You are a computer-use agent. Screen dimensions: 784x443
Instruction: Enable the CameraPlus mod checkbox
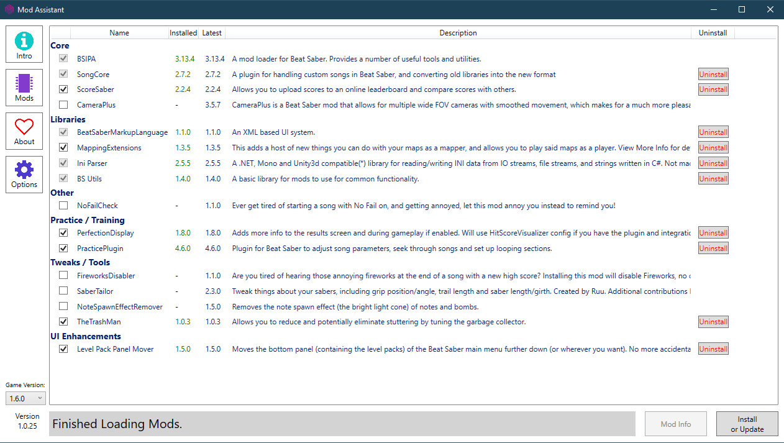(x=63, y=105)
